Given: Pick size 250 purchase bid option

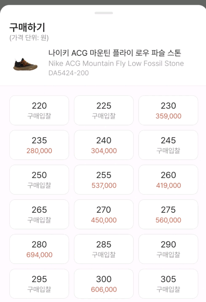Looking at the screenshot, I should (39, 179).
